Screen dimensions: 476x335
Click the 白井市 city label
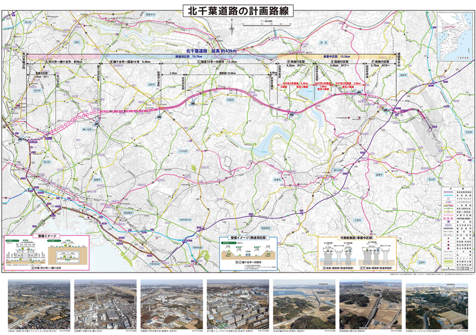151,84
